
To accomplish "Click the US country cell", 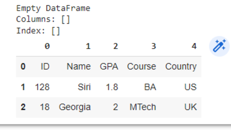I will 190,87.
